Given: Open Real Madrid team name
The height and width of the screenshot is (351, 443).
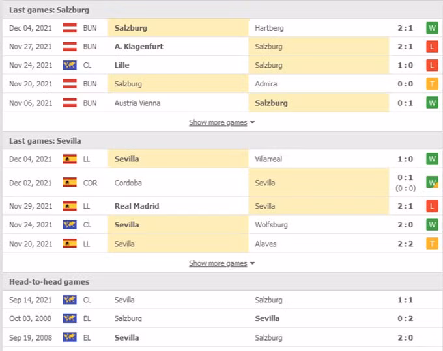Looking at the screenshot, I should coord(137,206).
